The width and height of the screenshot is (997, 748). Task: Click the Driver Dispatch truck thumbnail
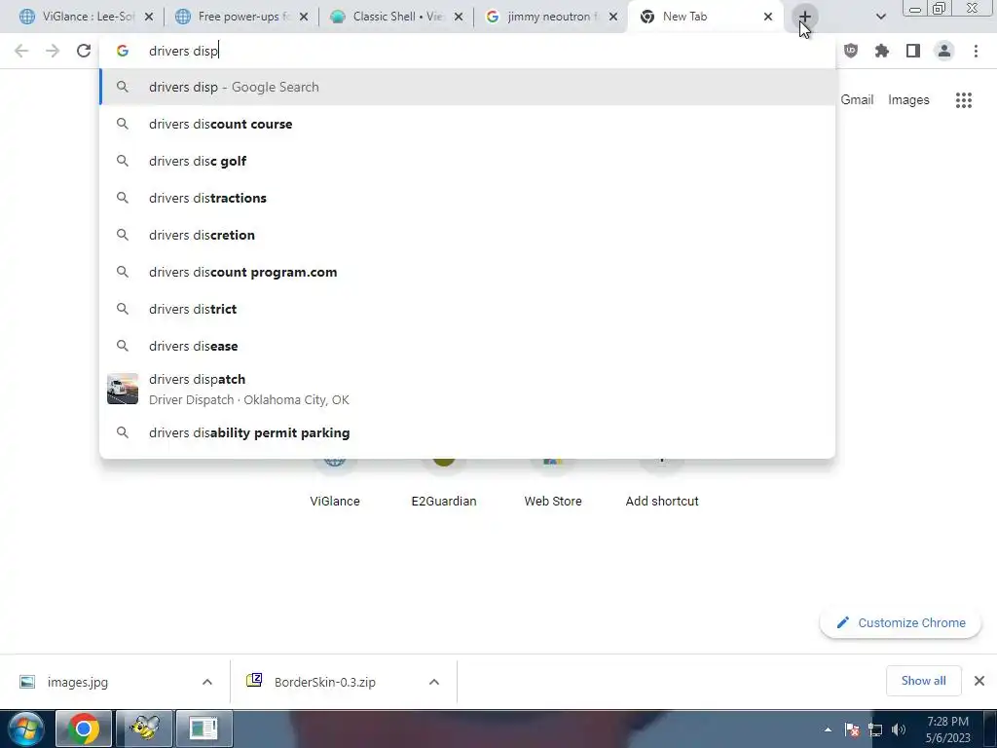pyautogui.click(x=123, y=389)
